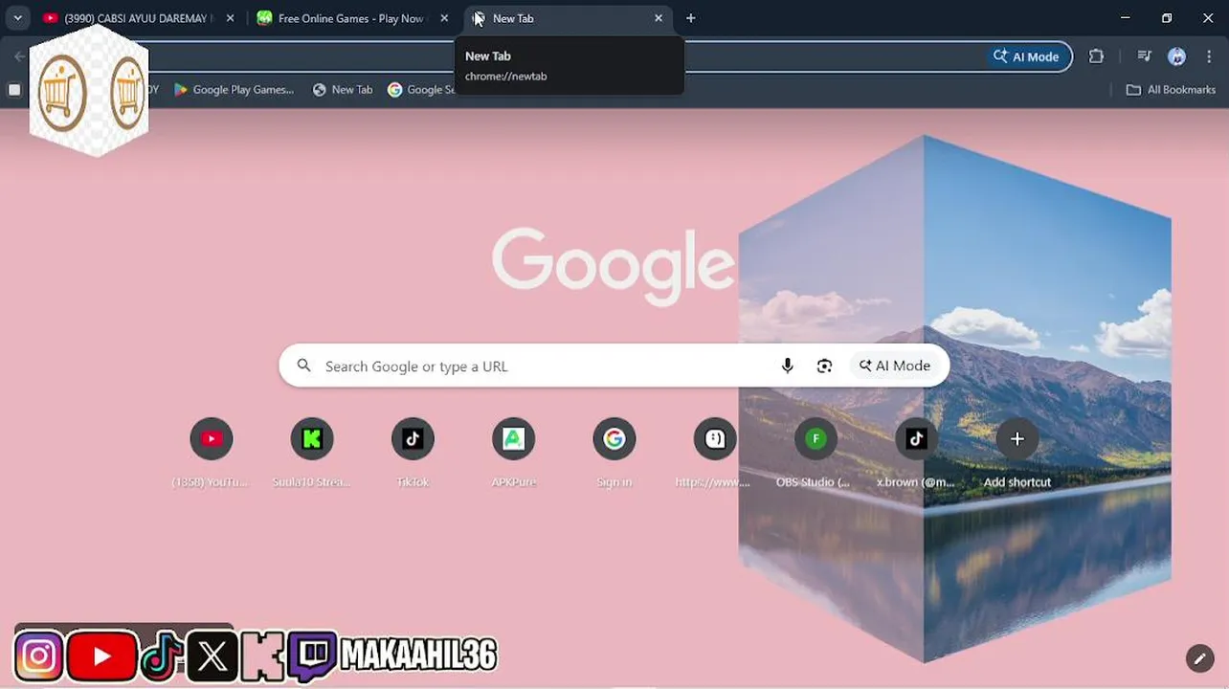Open the x.brown TikTok shortcut

(916, 439)
